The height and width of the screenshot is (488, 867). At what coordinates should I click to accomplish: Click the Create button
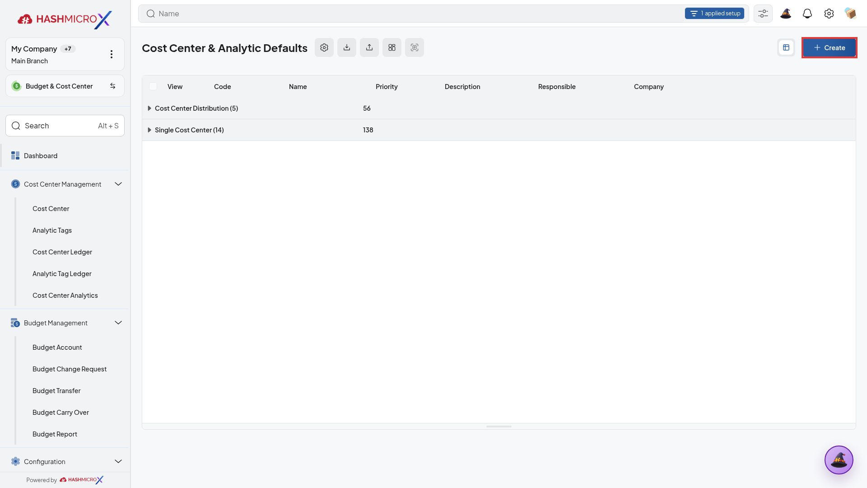click(x=829, y=47)
